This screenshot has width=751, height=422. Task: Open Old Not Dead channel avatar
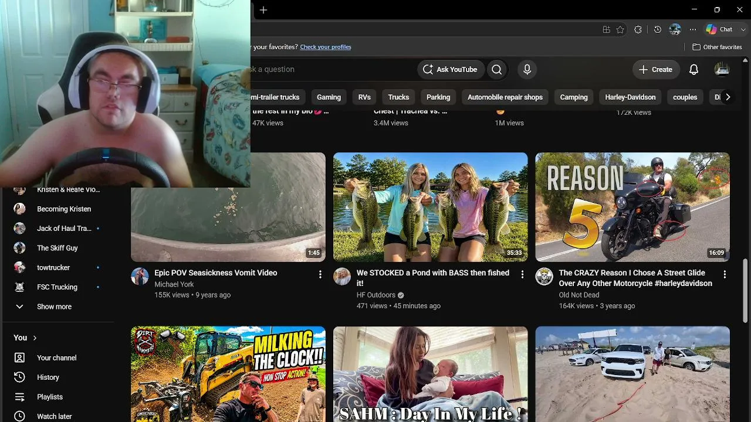pos(544,277)
